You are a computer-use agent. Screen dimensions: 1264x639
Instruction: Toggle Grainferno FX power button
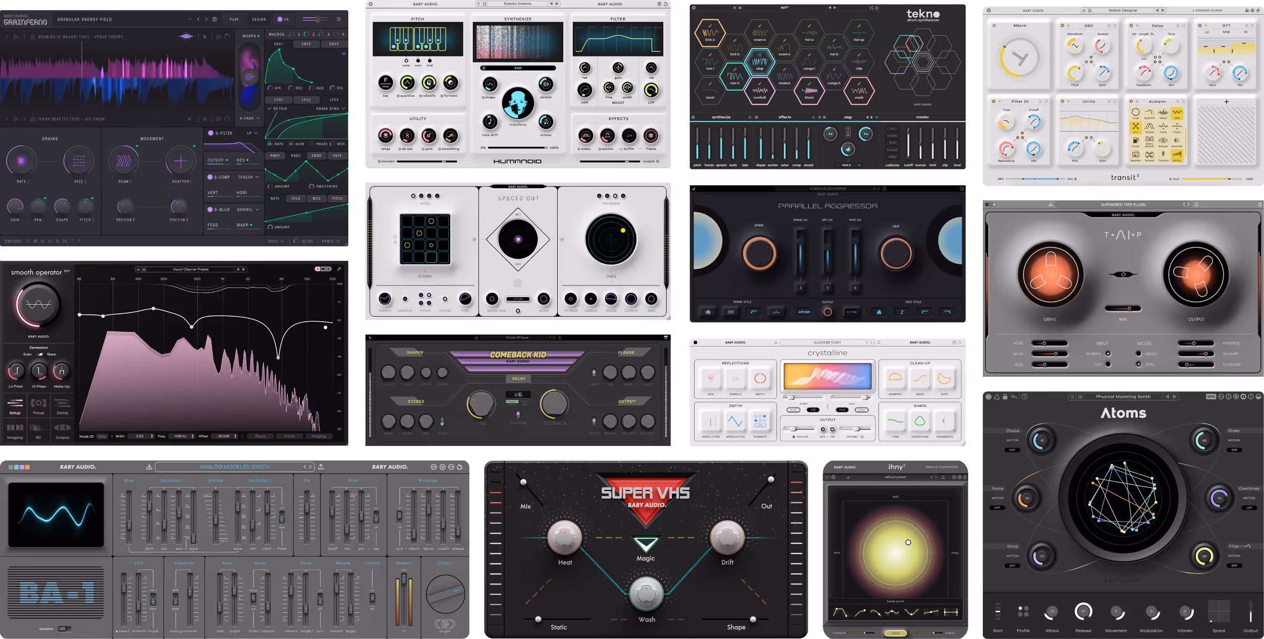280,19
